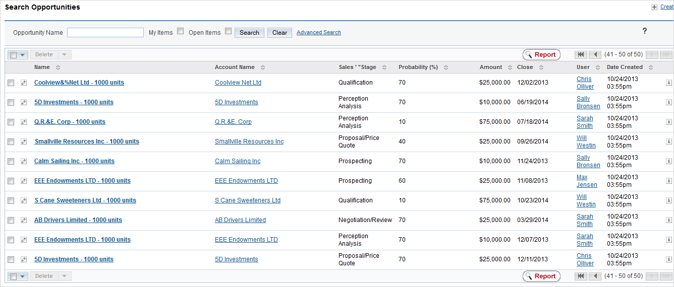Click the sort arrows beside Sales Stage header
Screen dimensions: 674x287
pos(384,67)
